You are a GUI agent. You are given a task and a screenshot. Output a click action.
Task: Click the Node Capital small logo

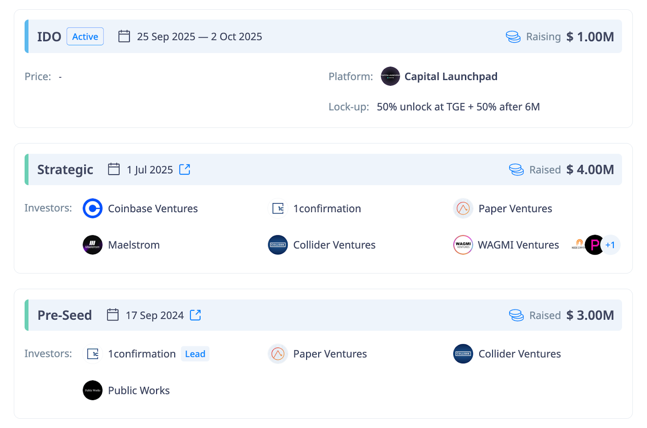tap(578, 245)
